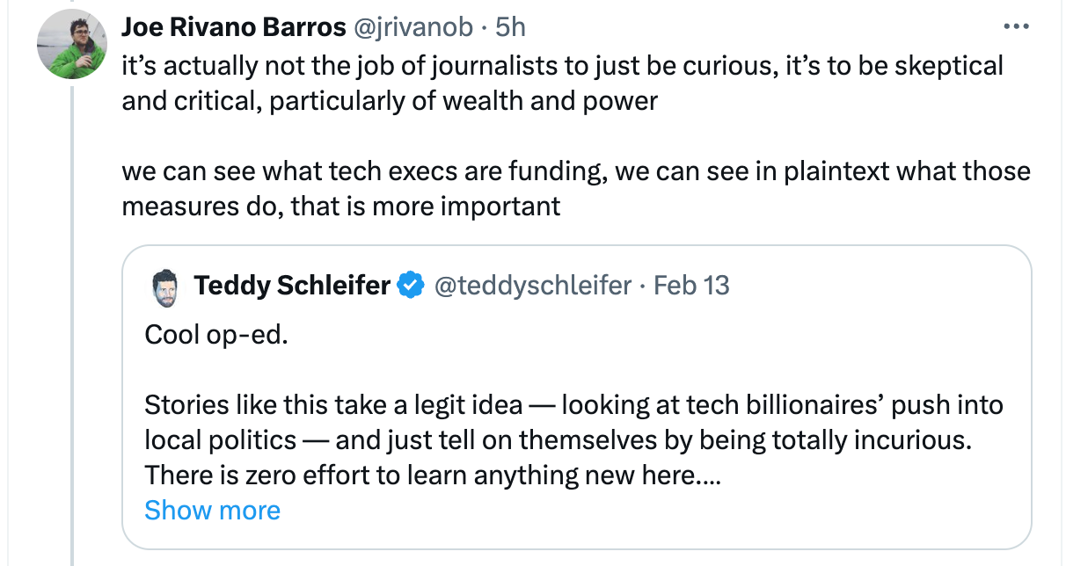The width and height of the screenshot is (1066, 566).
Task: Click the "local politics — and just tell" line
Action: (x=558, y=440)
